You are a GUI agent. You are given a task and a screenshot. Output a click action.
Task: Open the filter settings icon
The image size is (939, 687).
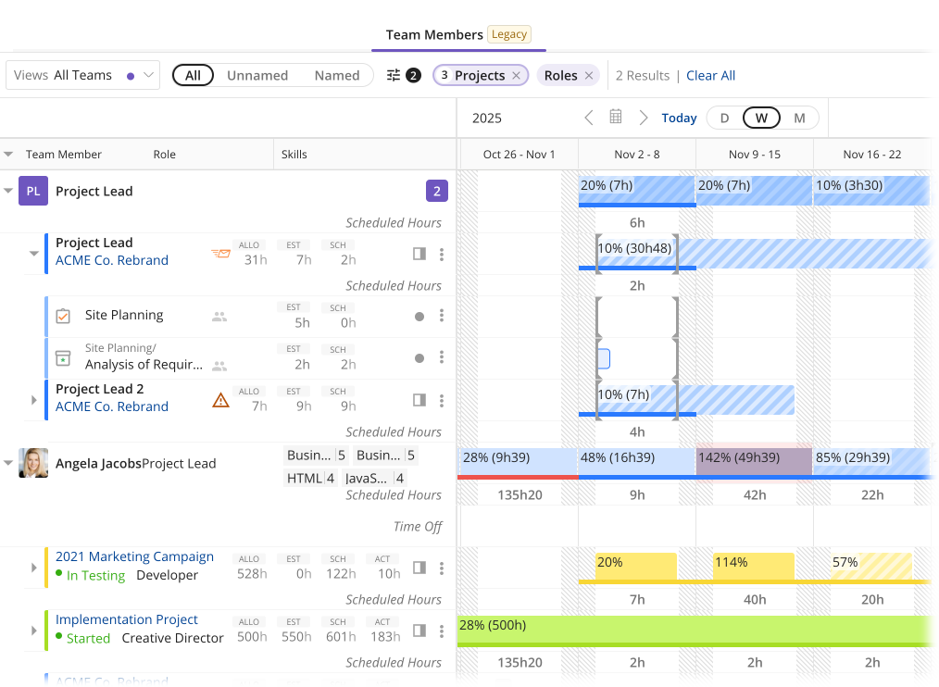pos(394,76)
